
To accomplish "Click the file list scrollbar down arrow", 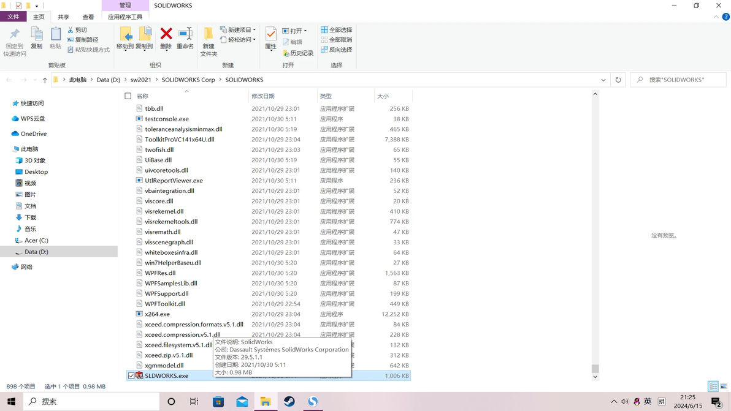I will pos(595,377).
